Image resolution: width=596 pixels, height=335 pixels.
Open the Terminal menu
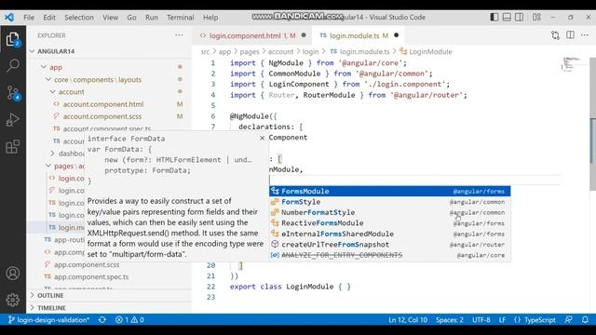(180, 18)
